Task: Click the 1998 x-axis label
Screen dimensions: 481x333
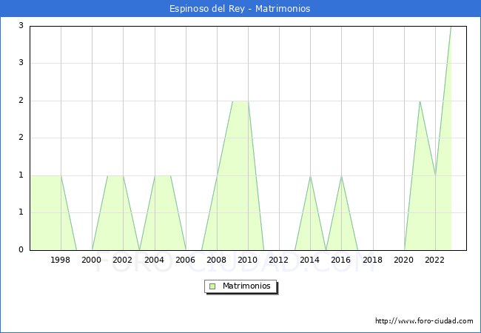Action: pyautogui.click(x=60, y=260)
